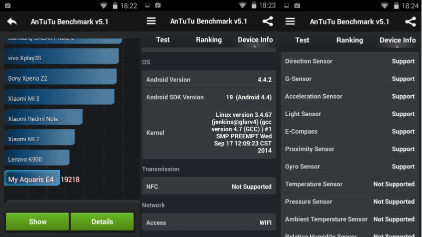Switch to the Test tab on the rightmost screen
This screenshot has width=422, height=237.
point(302,40)
